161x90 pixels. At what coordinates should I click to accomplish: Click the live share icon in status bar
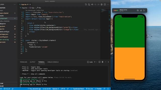tap(13, 89)
